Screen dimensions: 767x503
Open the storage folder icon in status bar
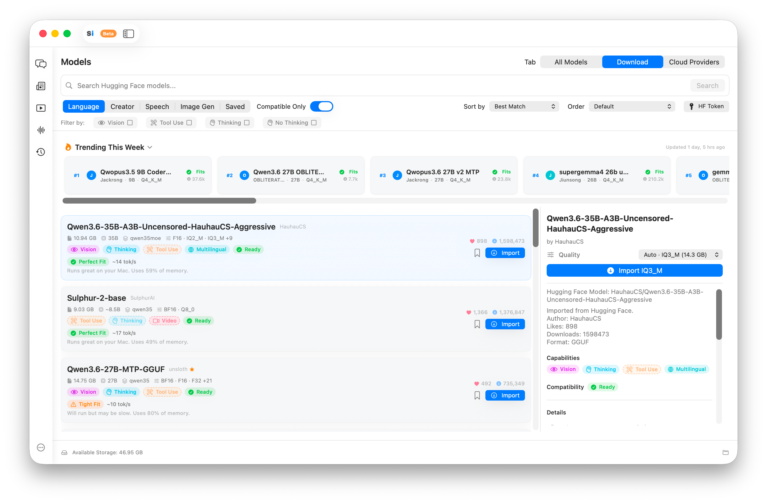click(x=725, y=452)
